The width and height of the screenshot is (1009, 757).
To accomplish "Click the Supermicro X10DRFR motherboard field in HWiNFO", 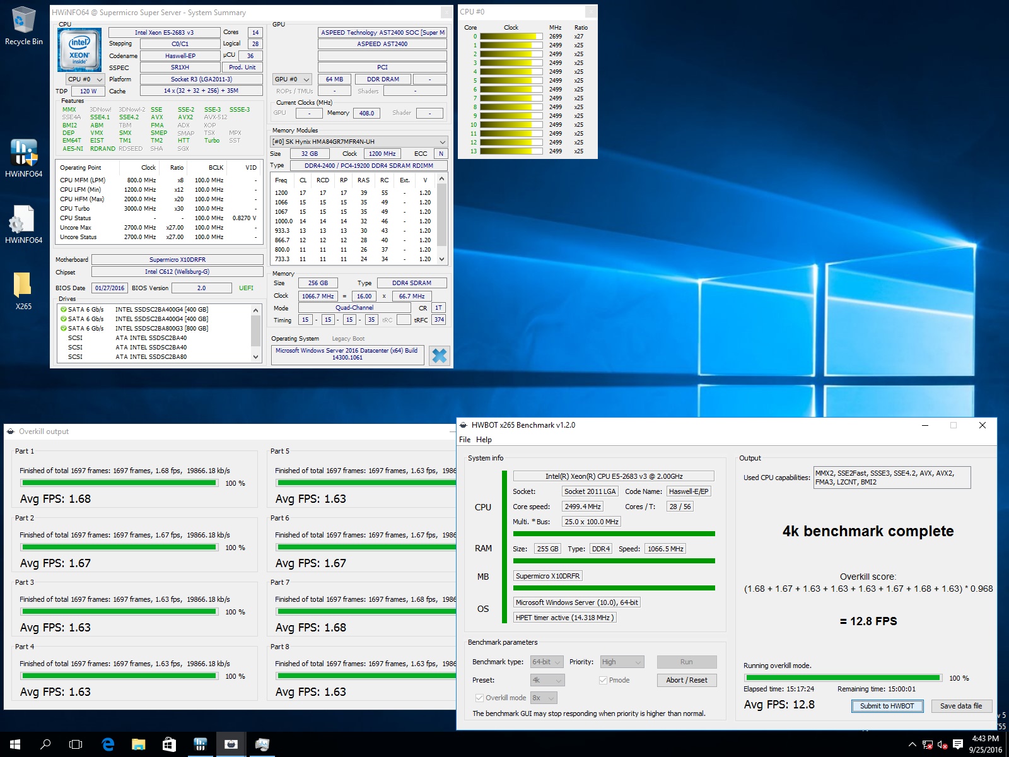I will pyautogui.click(x=177, y=260).
